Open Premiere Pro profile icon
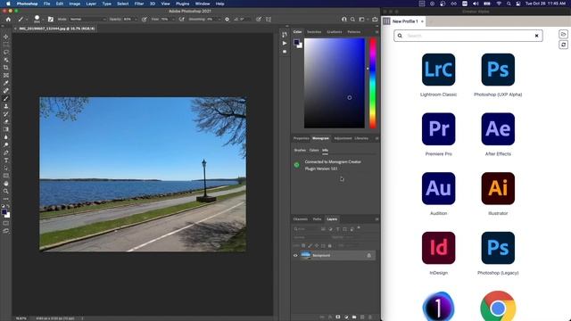This screenshot has height=321, width=571. tap(438, 128)
